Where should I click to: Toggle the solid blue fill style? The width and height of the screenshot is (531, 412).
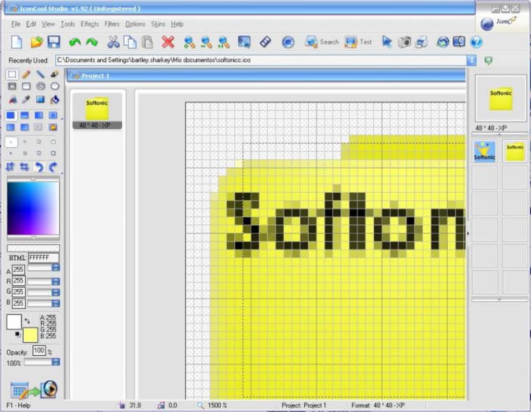pyautogui.click(x=11, y=114)
